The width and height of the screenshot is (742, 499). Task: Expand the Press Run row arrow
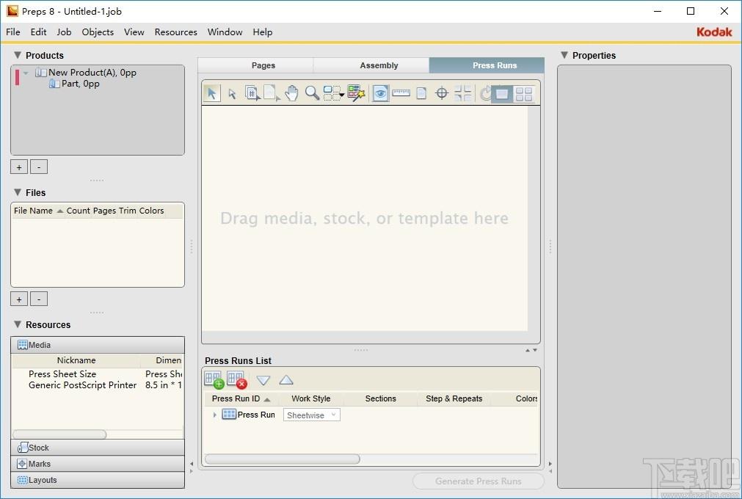(x=214, y=415)
